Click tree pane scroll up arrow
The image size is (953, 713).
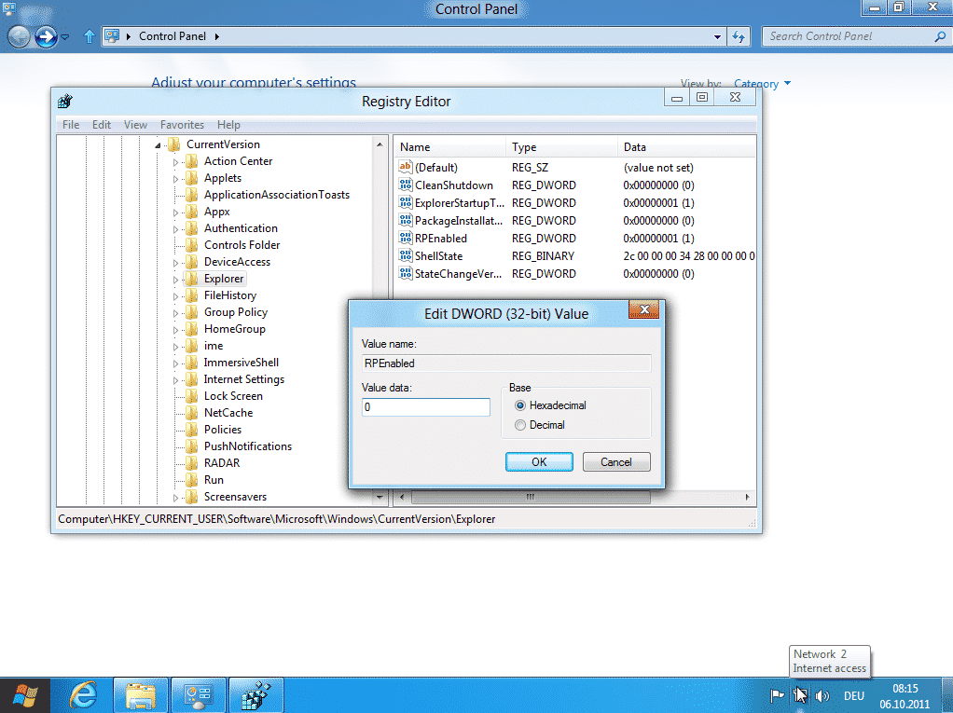[380, 144]
